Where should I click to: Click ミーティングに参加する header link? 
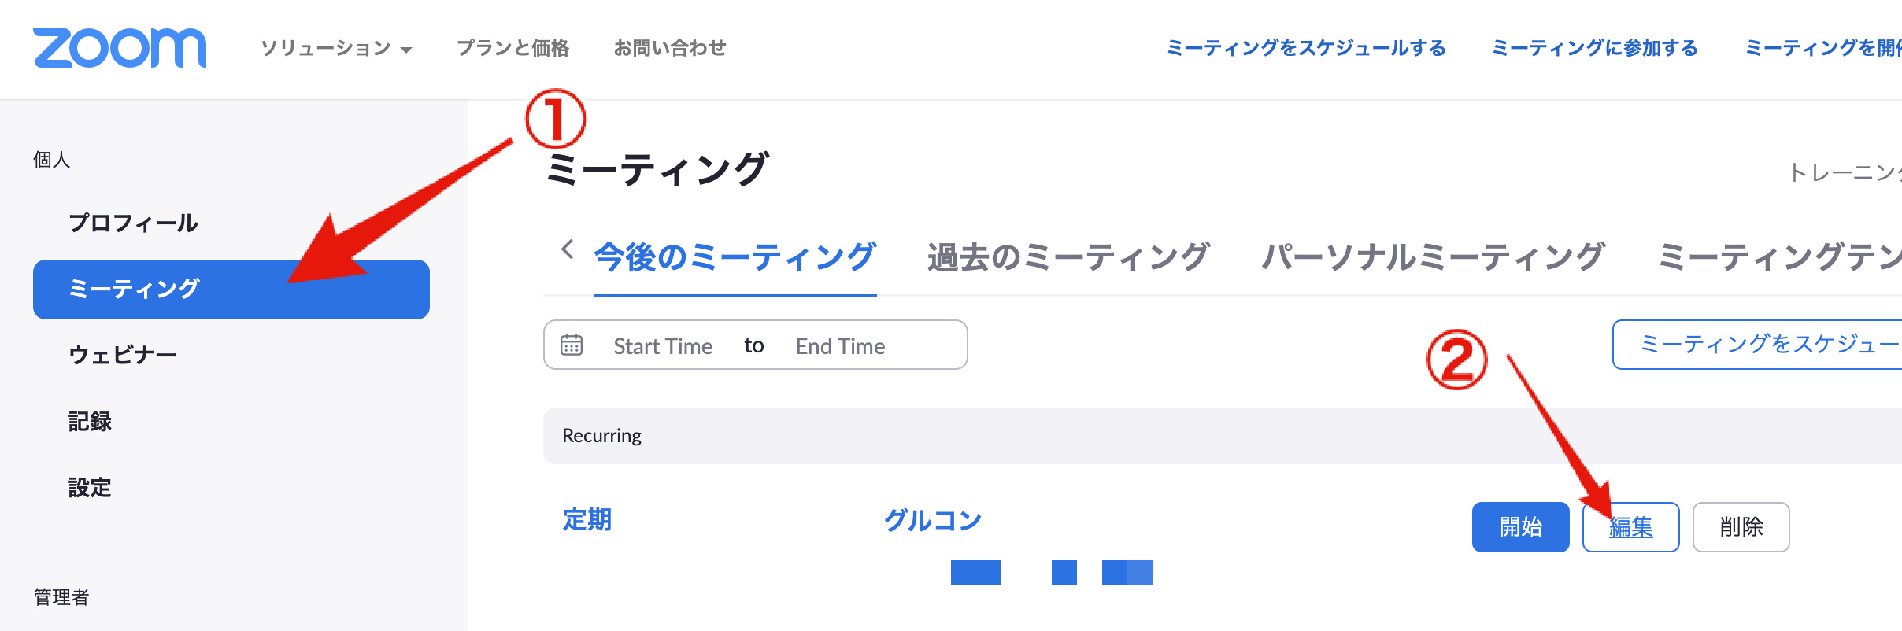point(1595,48)
